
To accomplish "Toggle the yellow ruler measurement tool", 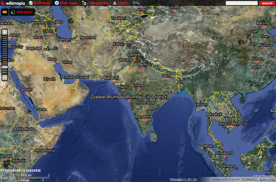I will pos(5,12).
